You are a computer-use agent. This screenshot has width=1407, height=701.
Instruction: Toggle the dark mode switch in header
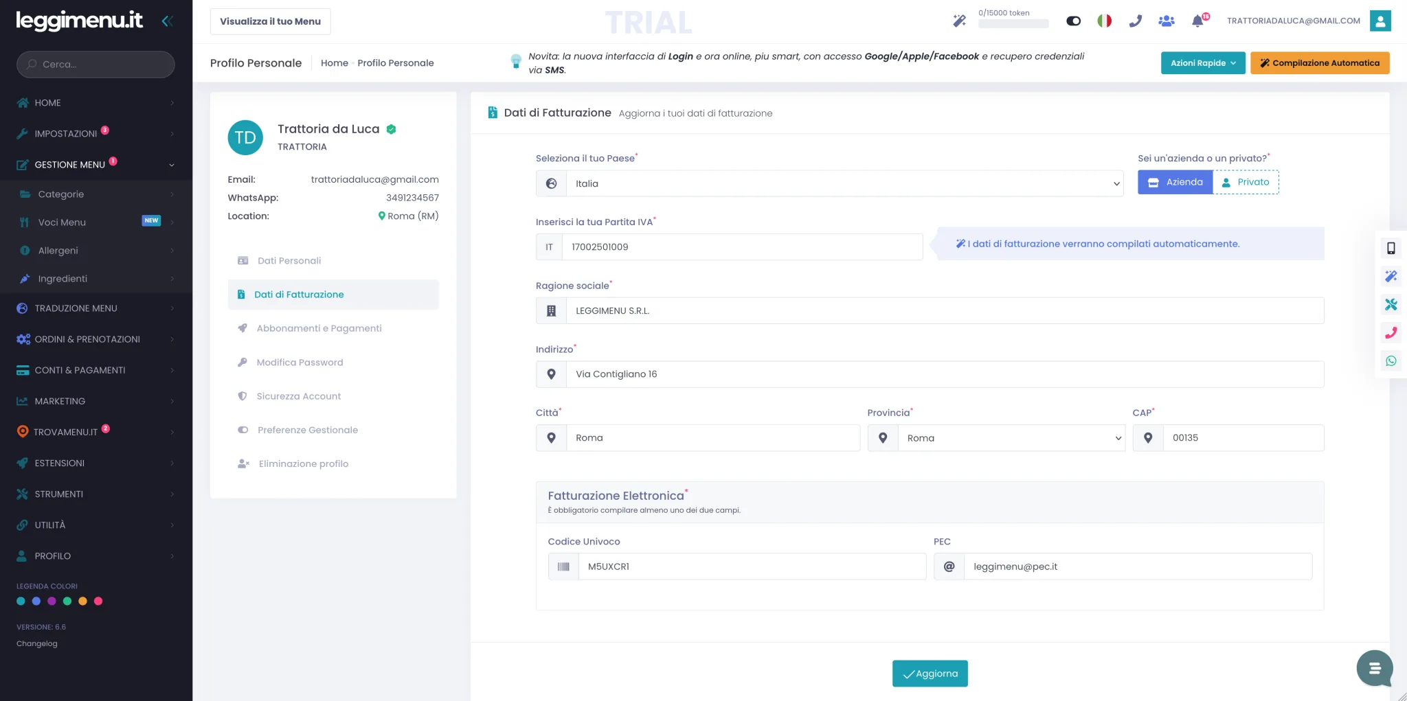pyautogui.click(x=1073, y=21)
